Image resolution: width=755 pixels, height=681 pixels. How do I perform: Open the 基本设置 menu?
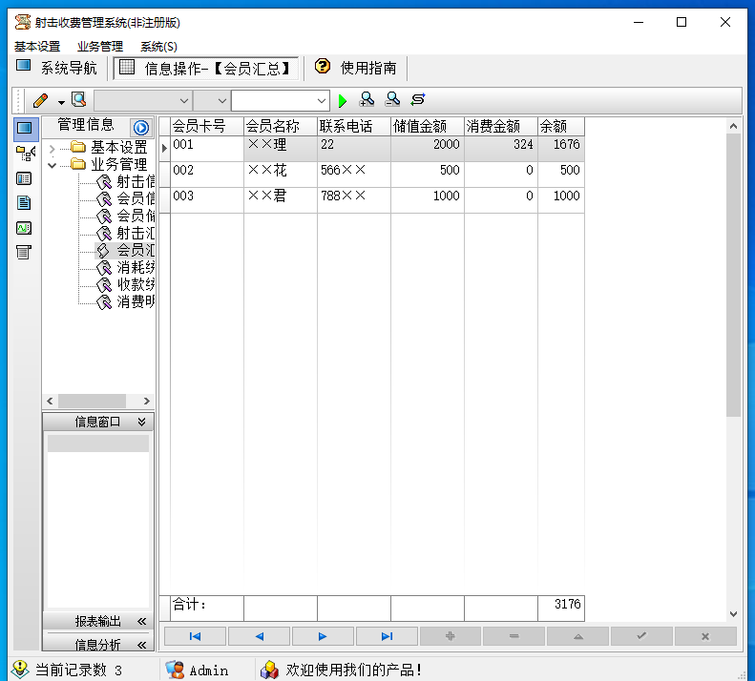click(x=37, y=47)
